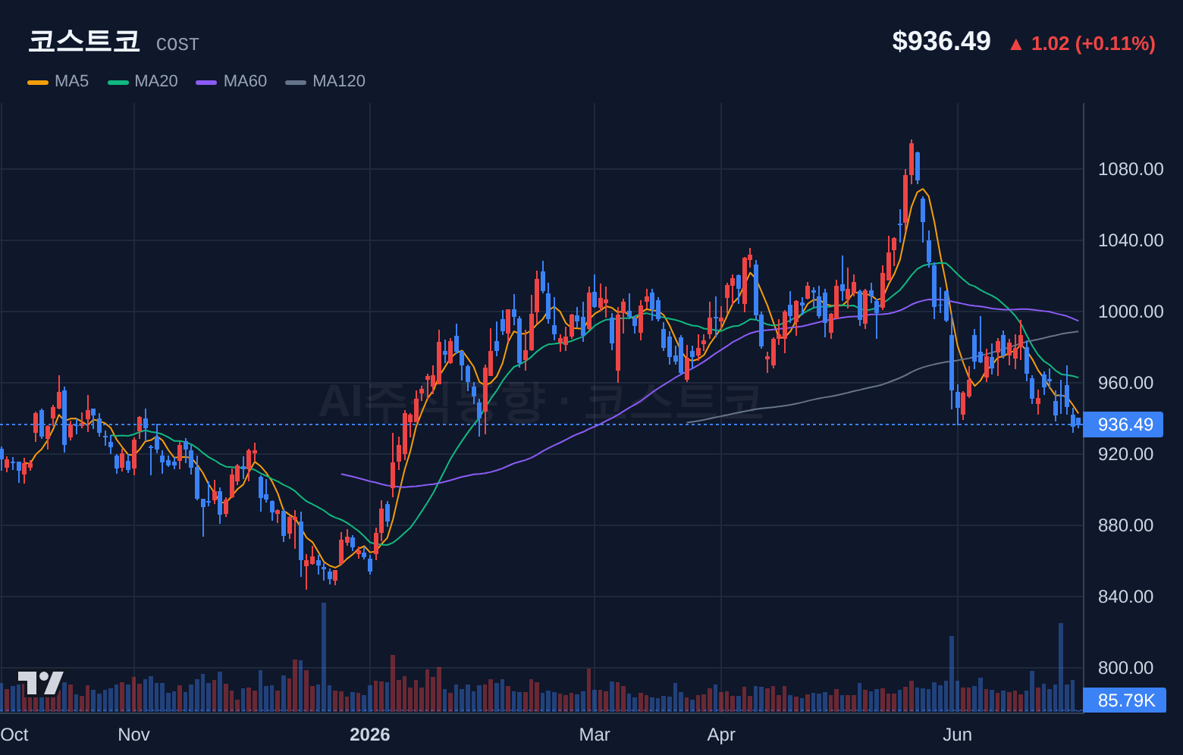The width and height of the screenshot is (1183, 755).
Task: Click the 코스트코 stock name title
Action: tap(84, 41)
